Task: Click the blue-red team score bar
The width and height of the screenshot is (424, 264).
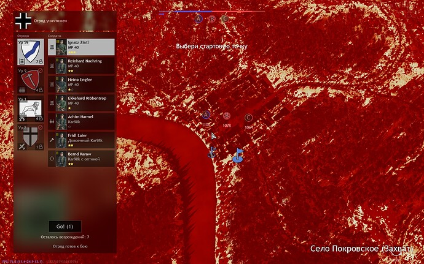Action: tap(212, 12)
